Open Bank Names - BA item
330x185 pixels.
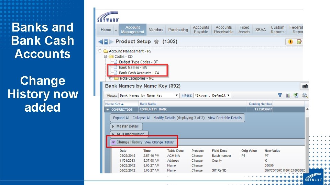(x=133, y=67)
